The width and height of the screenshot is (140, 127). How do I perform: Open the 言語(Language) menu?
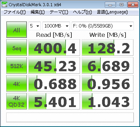[x=112, y=12]
